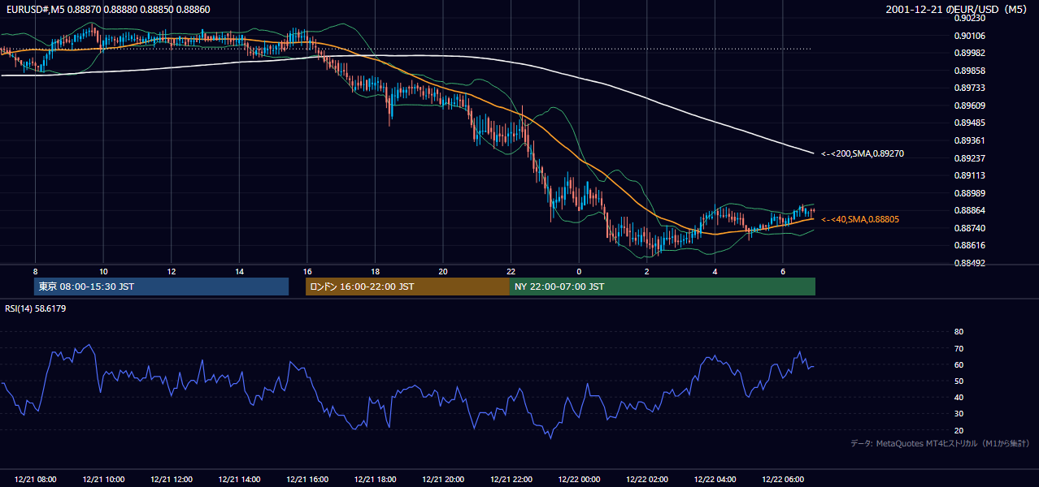Click the 12/21 10:00 time axis label

pyautogui.click(x=103, y=480)
